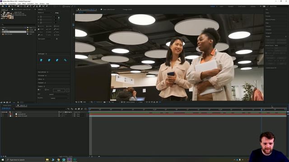Toggle the shy layers switch in the timeline header

click(x=76, y=109)
